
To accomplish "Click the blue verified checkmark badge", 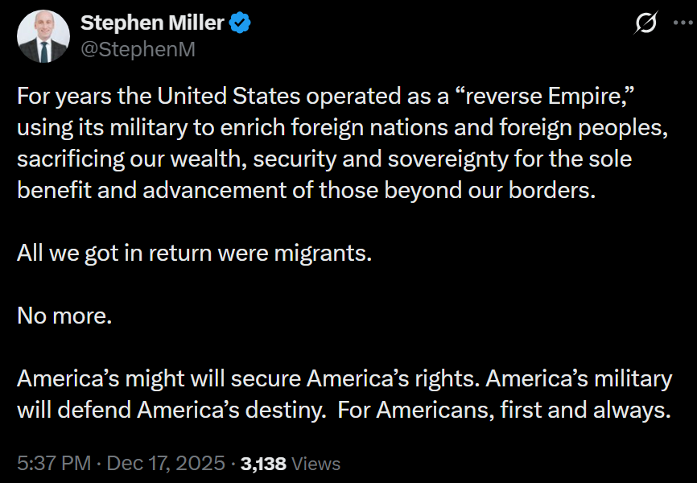I will pyautogui.click(x=241, y=23).
